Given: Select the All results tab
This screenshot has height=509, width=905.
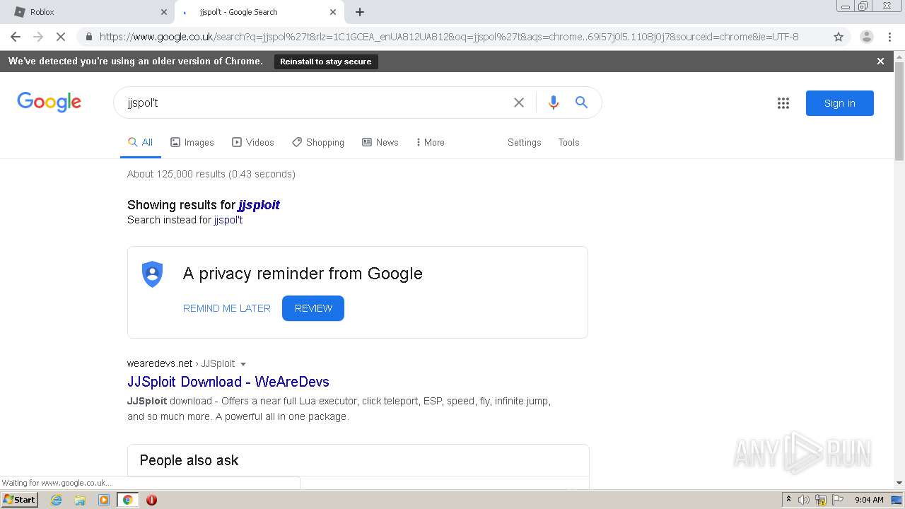Looking at the screenshot, I should [140, 142].
